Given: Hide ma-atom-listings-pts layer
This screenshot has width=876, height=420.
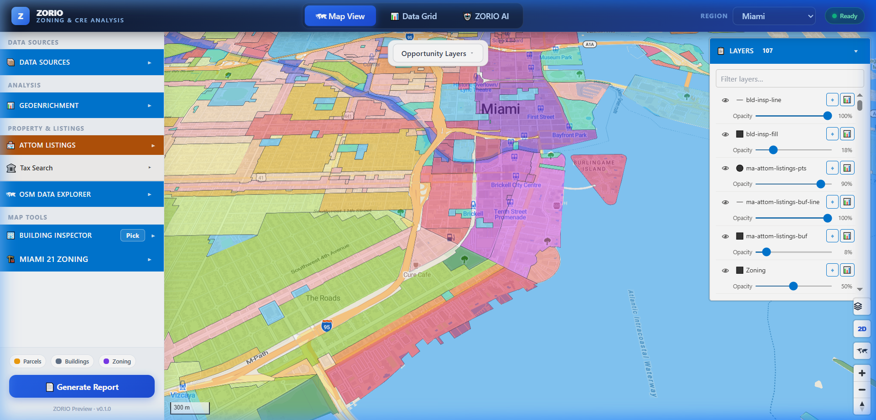Looking at the screenshot, I should pos(725,168).
